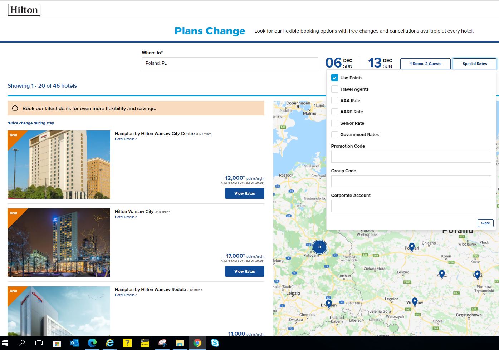Click the map cluster marker labeled 5
This screenshot has height=350, width=499.
click(319, 247)
